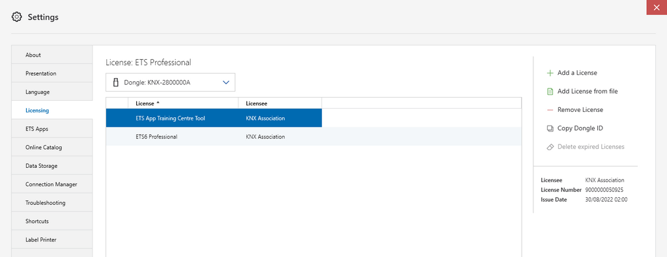Open the Connection Manager tab
The height and width of the screenshot is (257, 667).
[x=52, y=184]
